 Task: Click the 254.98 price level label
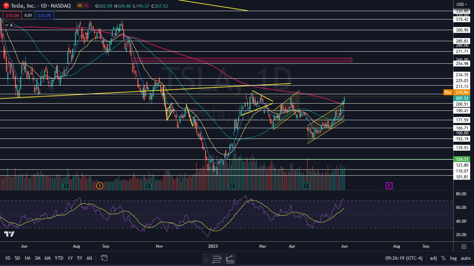[x=462, y=63]
